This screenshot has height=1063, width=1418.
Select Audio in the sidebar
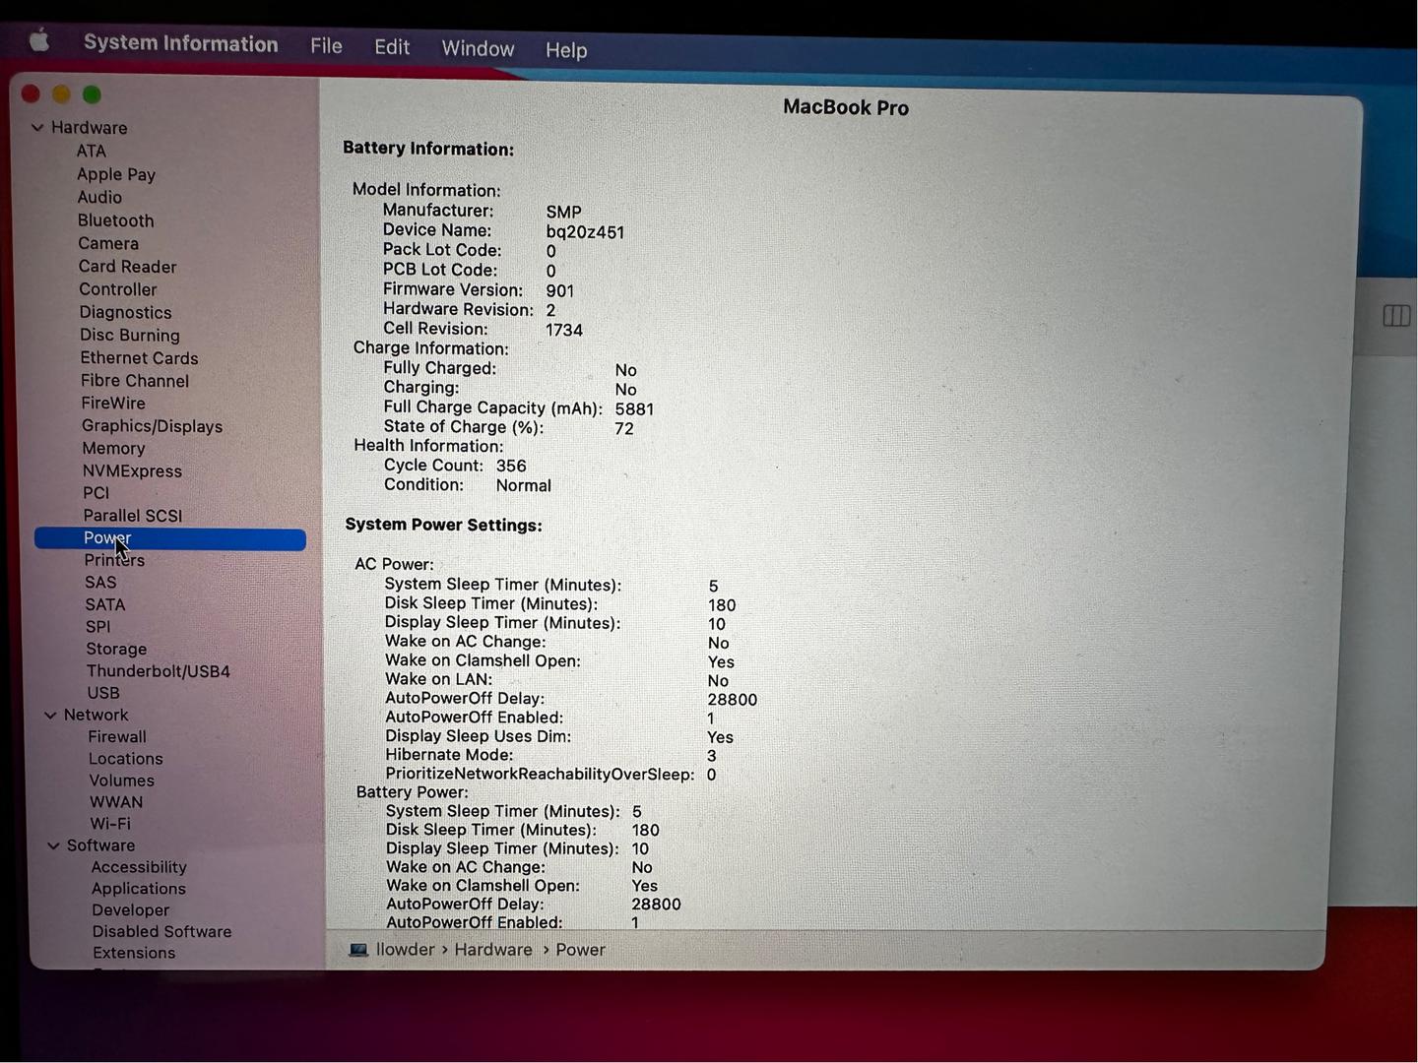99,197
